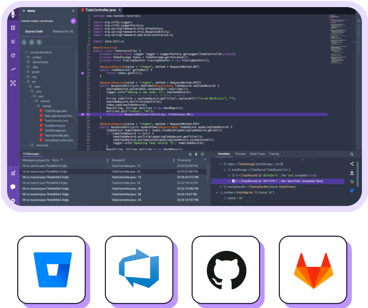Open the bar chart analytics icon in the sidebar
The height and width of the screenshot is (308, 368).
click(x=13, y=173)
